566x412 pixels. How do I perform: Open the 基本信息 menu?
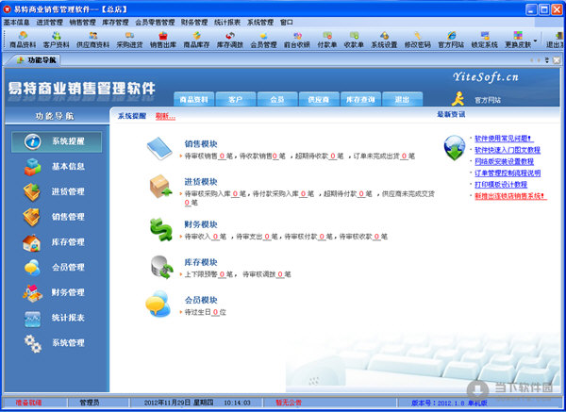tap(17, 23)
